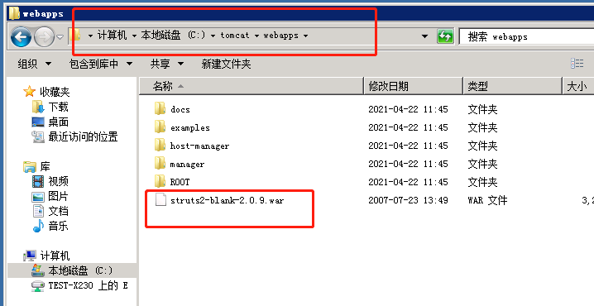Click the greyed Forward arrow button
The image size is (594, 306).
pyautogui.click(x=45, y=36)
